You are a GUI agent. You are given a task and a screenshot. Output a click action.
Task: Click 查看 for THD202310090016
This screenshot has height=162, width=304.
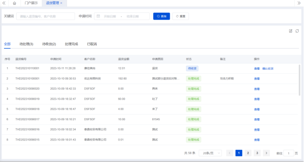tap(257, 130)
